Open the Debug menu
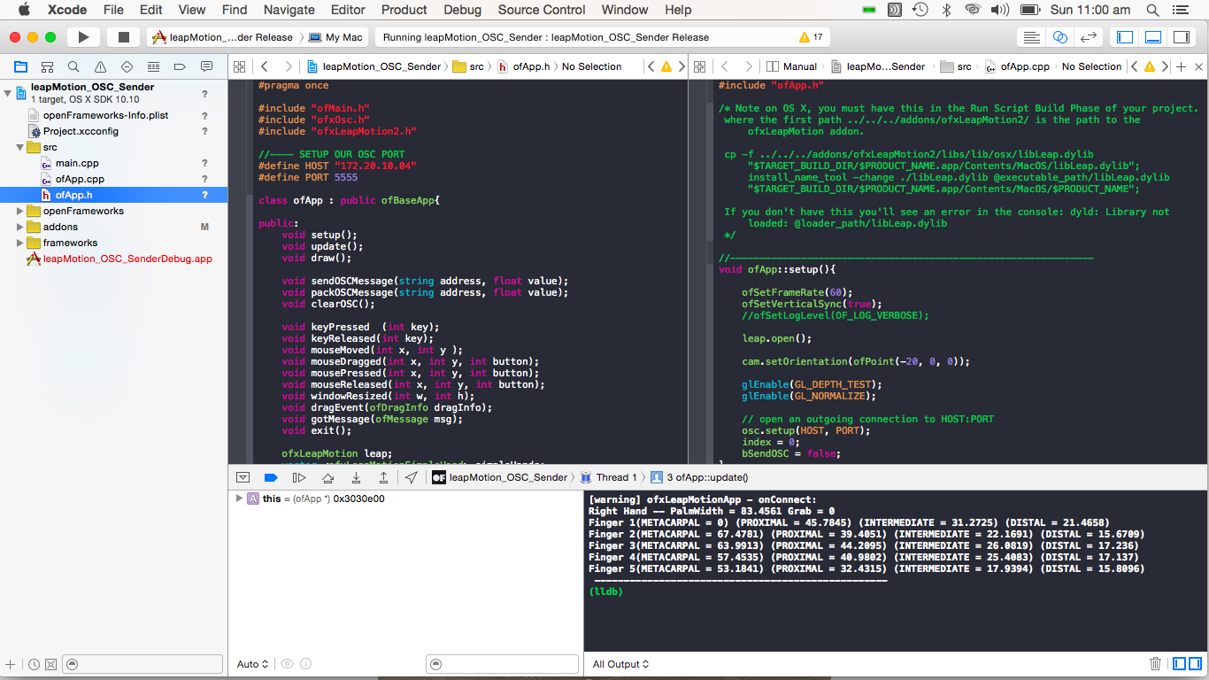Image resolution: width=1209 pixels, height=680 pixels. coord(463,10)
